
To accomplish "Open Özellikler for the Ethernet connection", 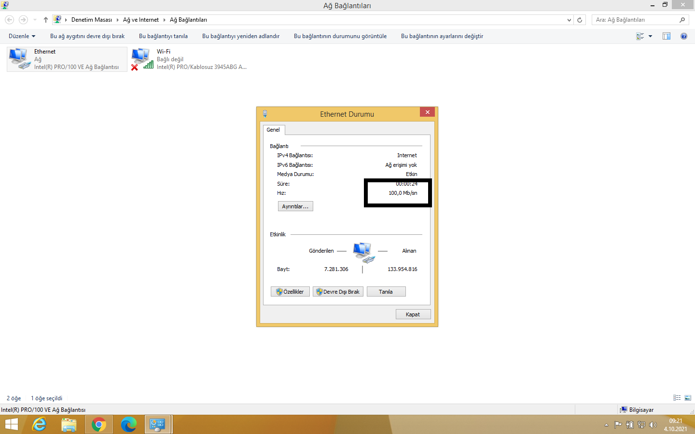I will click(x=290, y=292).
